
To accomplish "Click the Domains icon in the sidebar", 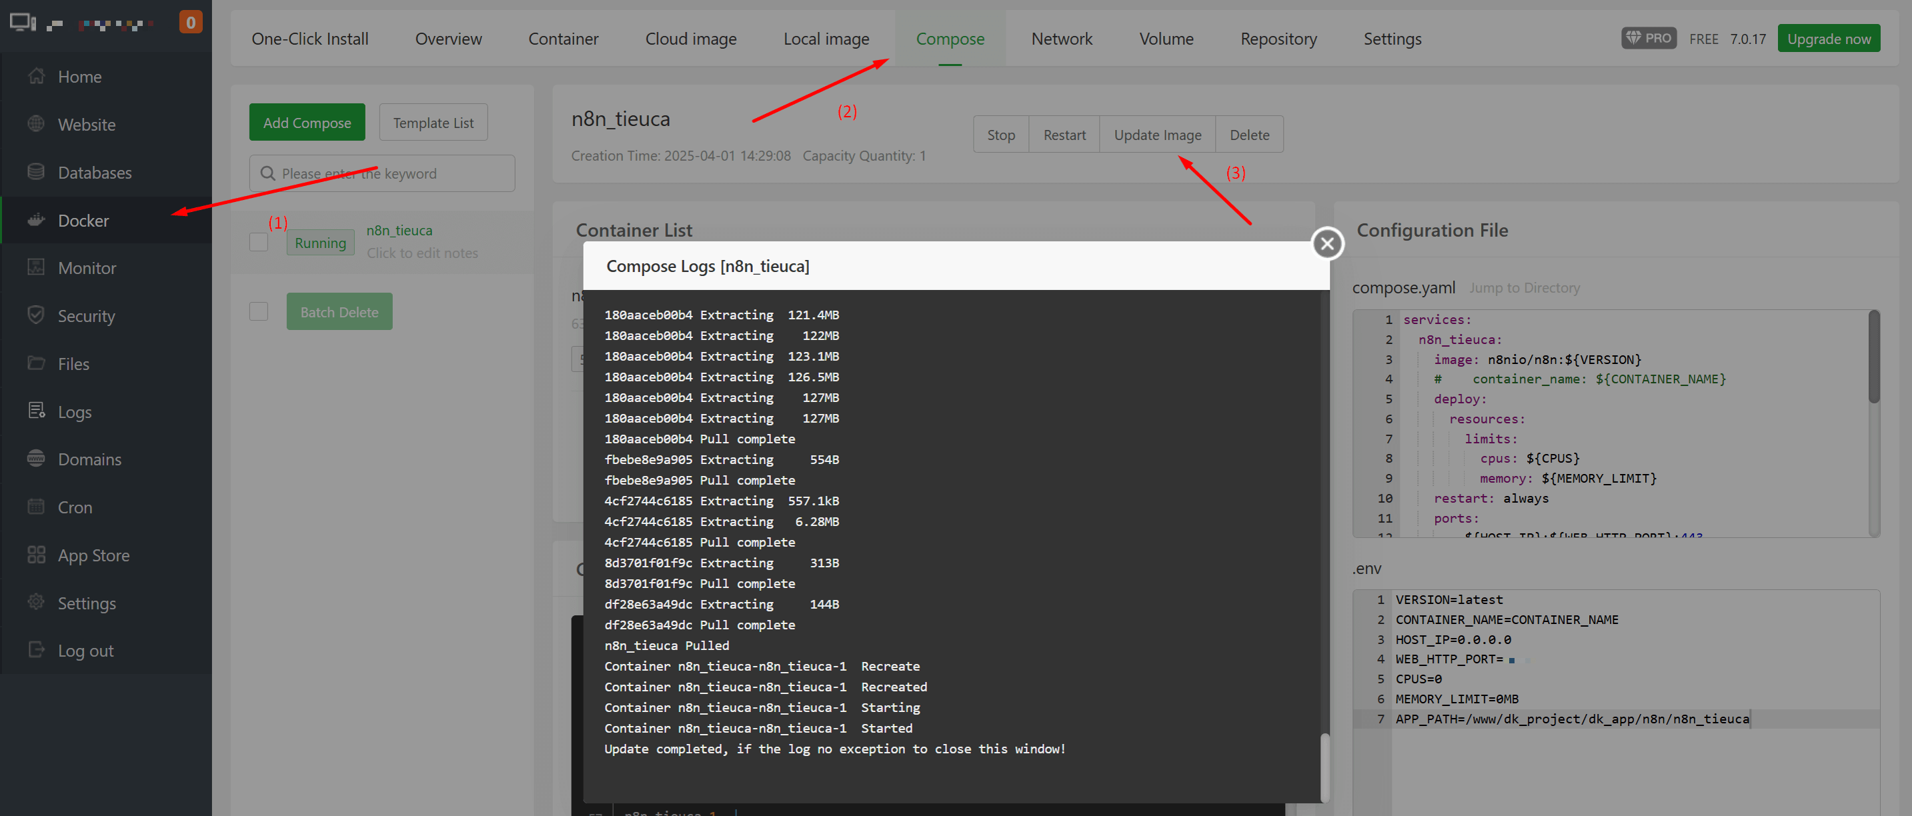I will (35, 459).
